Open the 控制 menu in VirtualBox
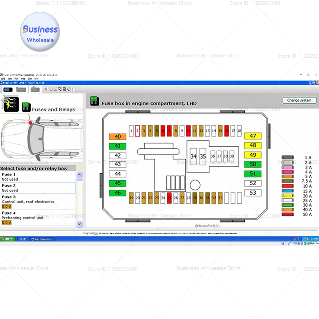This screenshot has width=319, height=319. (10, 79)
